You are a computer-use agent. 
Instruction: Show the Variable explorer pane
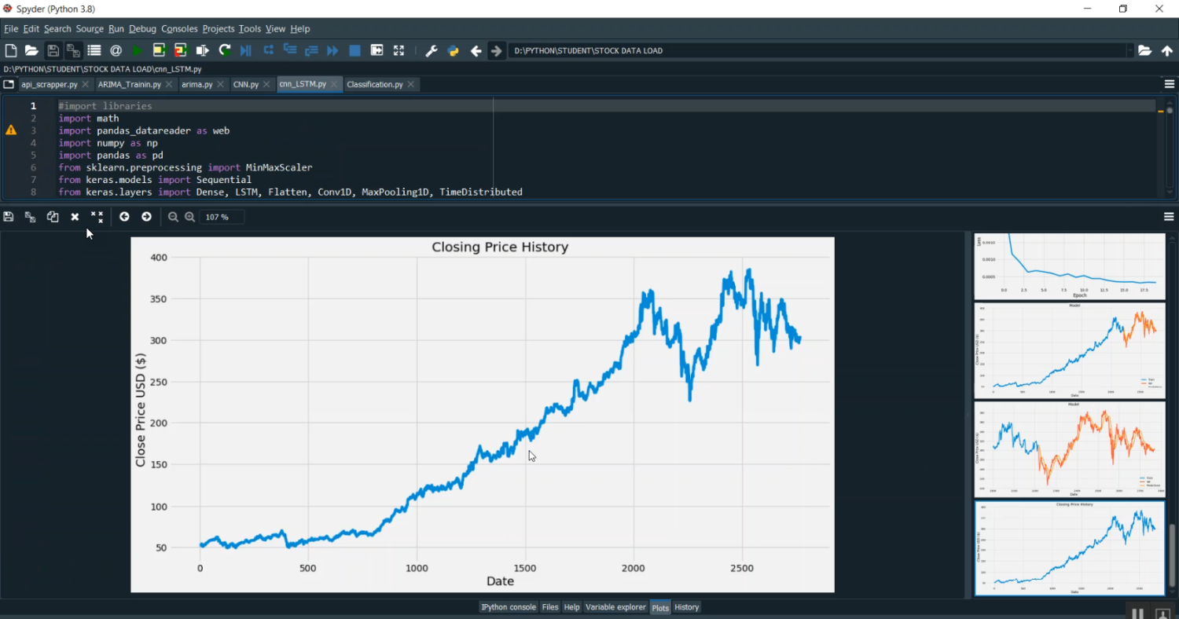(x=615, y=606)
